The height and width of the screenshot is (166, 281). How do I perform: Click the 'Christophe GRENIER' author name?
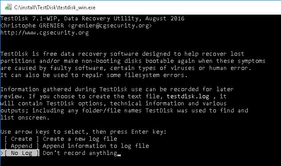coord(32,26)
